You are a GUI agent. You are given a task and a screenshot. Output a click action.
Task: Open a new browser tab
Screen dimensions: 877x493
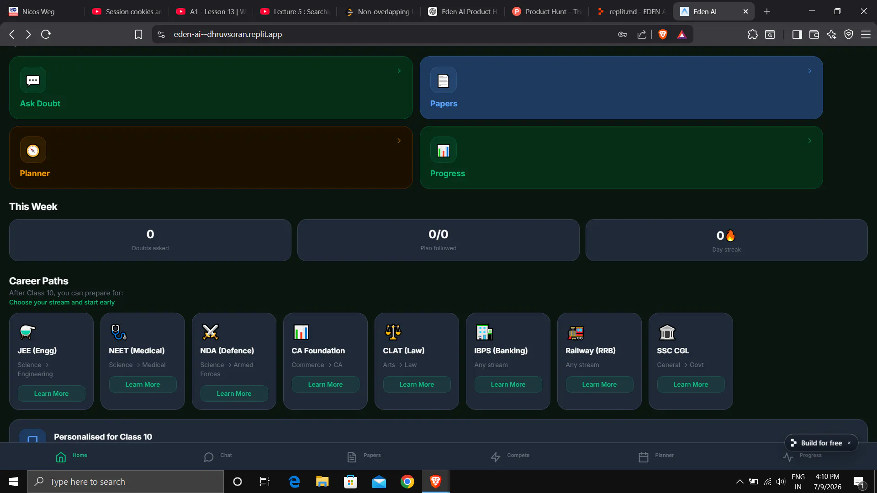coord(767,11)
